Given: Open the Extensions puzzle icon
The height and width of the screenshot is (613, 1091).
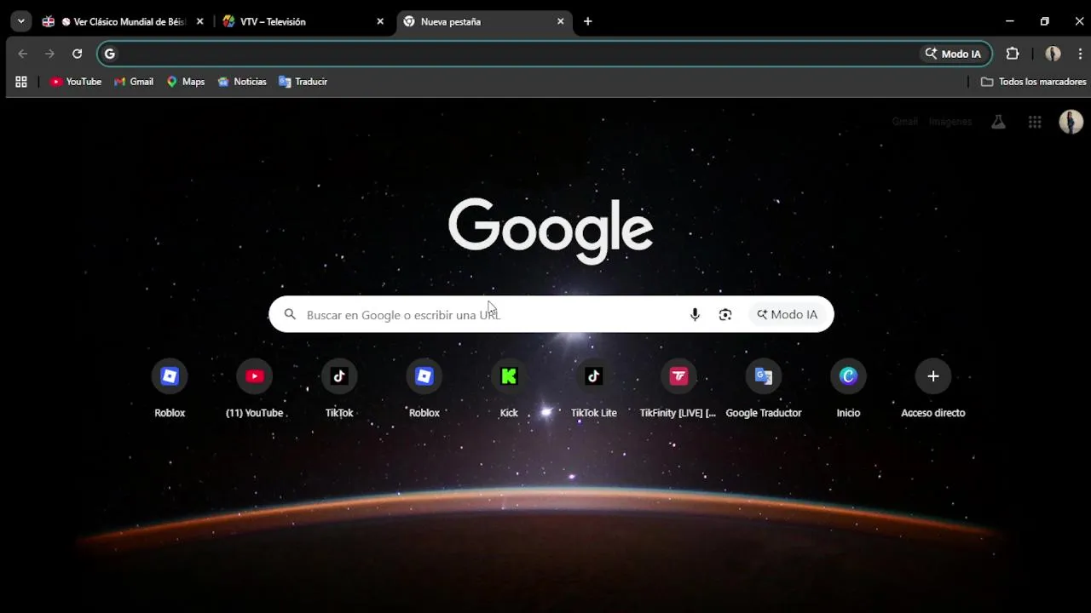Looking at the screenshot, I should [1013, 54].
